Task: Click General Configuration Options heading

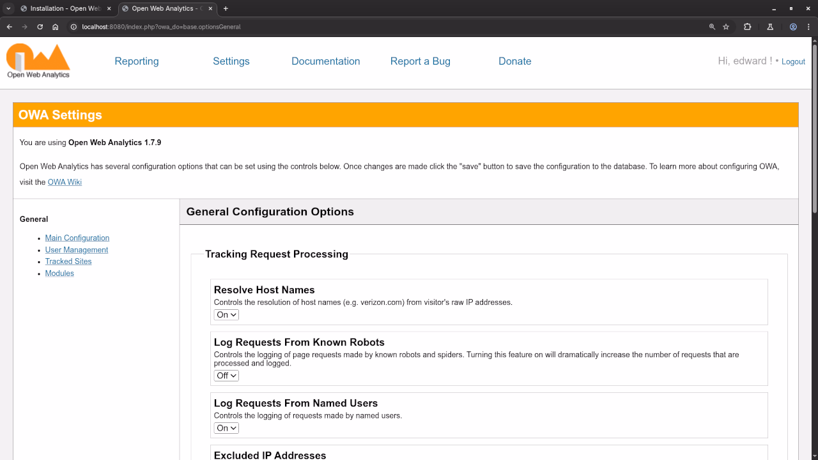Action: tap(270, 211)
